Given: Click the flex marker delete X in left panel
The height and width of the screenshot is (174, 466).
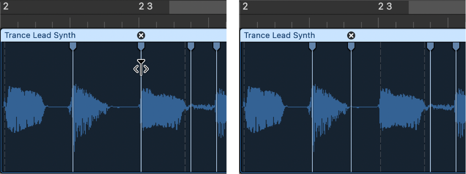Looking at the screenshot, I should click(141, 36).
